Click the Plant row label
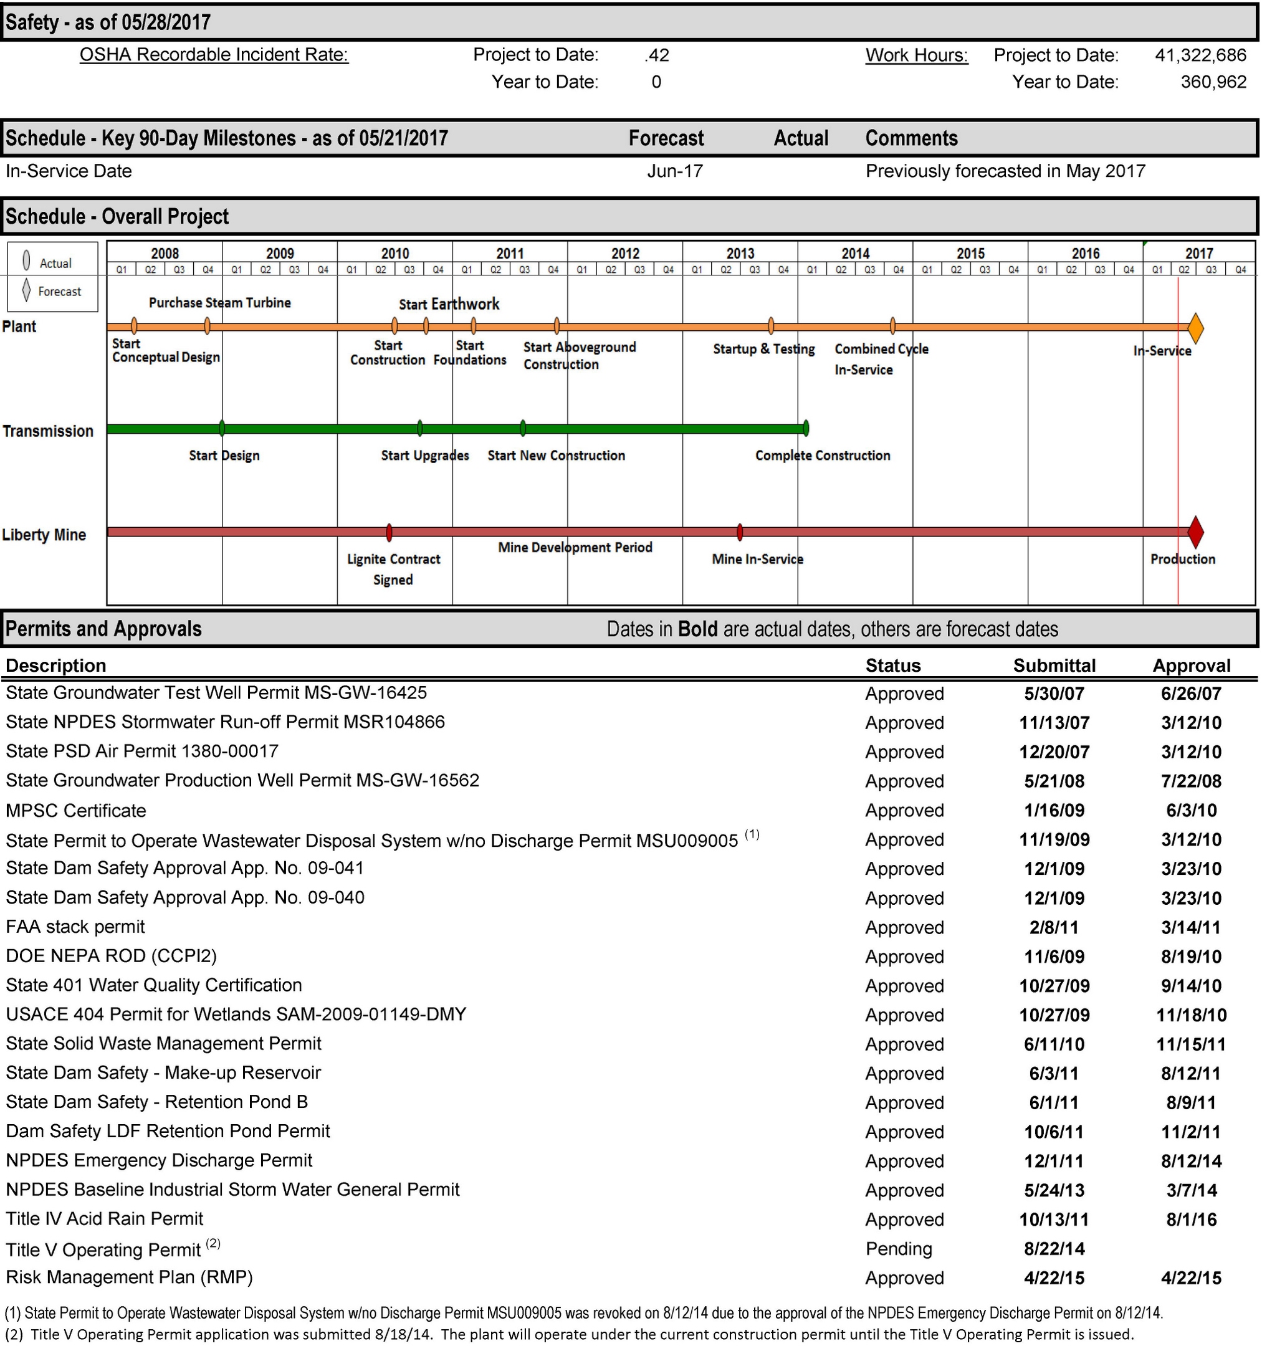Viewport: 1262px width, 1346px height. coord(19,327)
